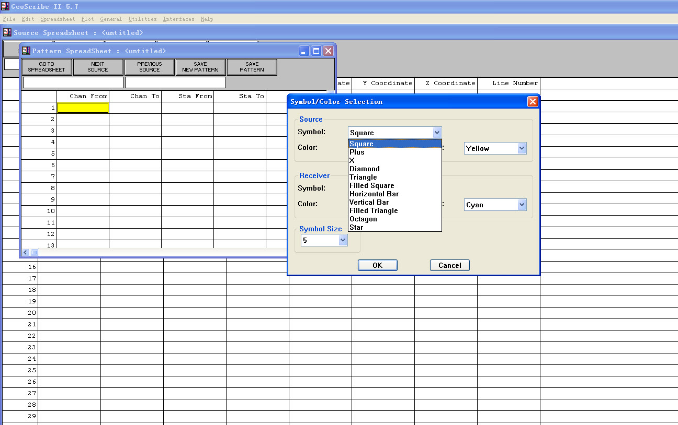Click the Chan To column header
The image size is (678, 425).
pos(135,96)
